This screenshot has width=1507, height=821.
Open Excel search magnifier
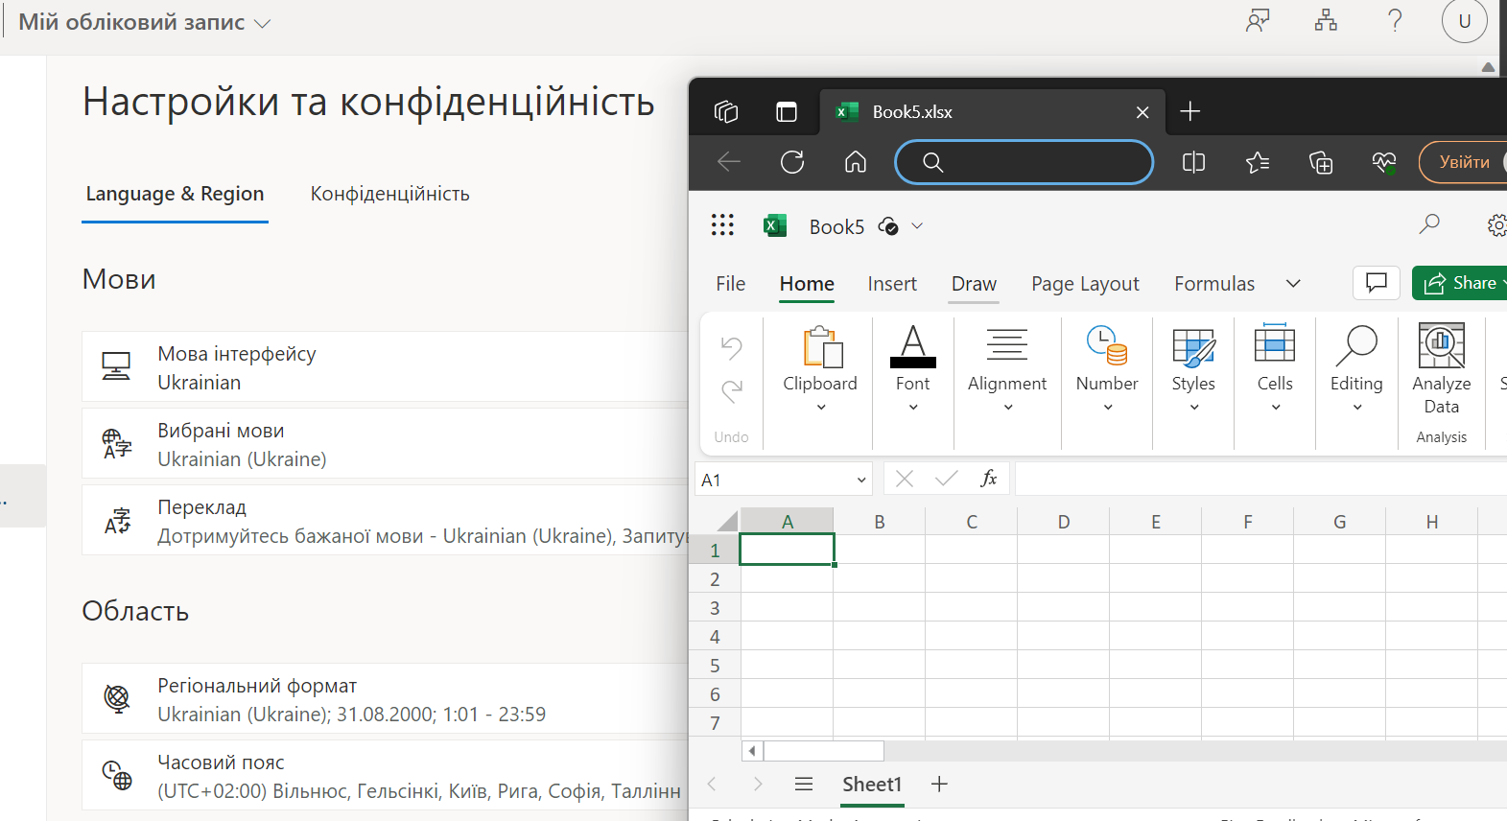(x=1429, y=224)
